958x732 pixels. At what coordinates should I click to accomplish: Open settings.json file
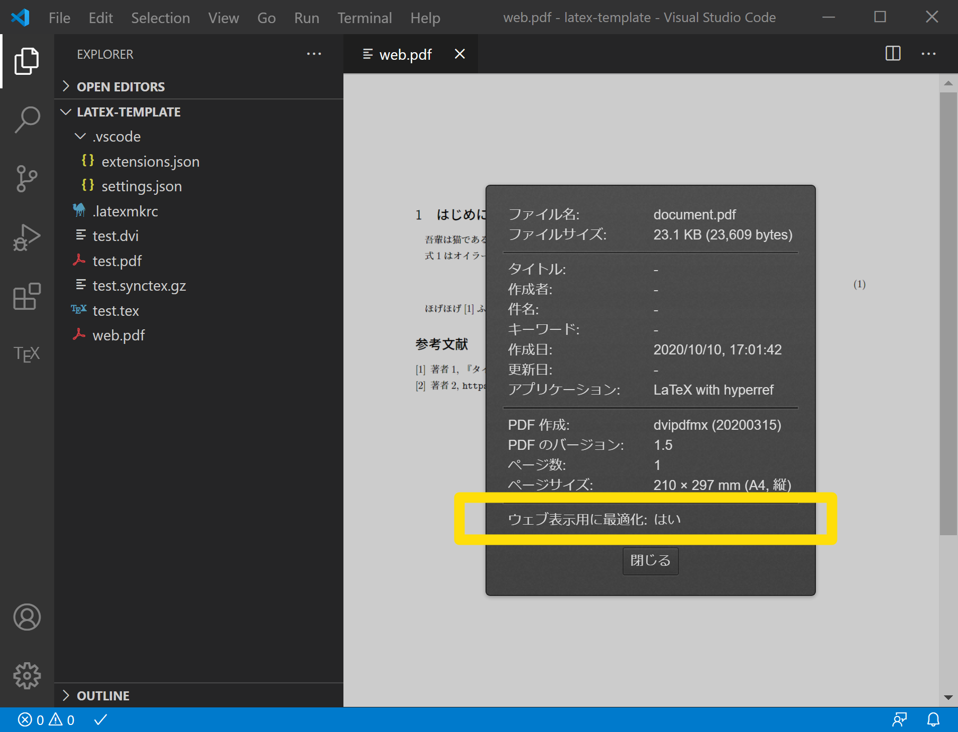[199, 186]
